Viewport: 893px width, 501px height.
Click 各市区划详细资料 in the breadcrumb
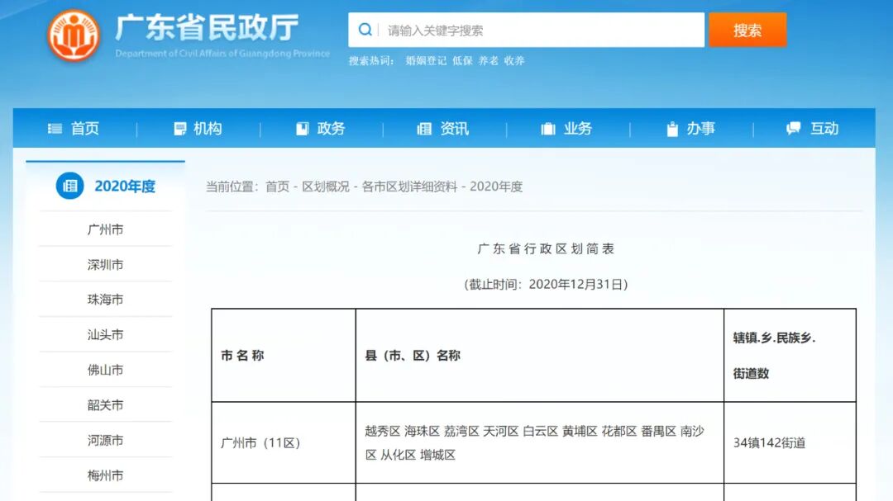point(409,187)
